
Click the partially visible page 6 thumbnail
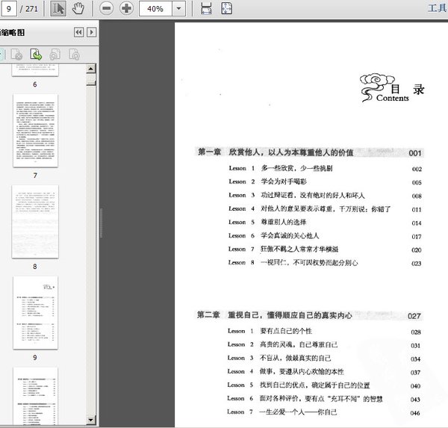[x=35, y=70]
